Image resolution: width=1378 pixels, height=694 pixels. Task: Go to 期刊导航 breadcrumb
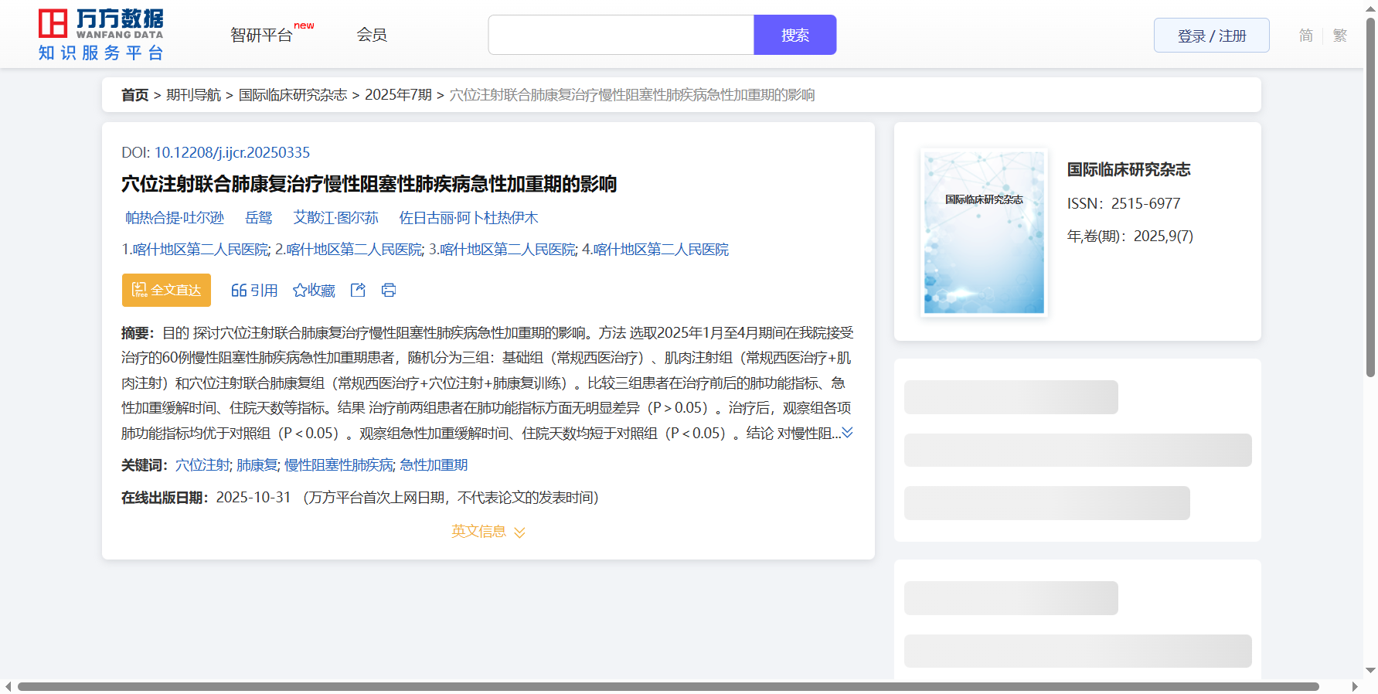point(193,95)
